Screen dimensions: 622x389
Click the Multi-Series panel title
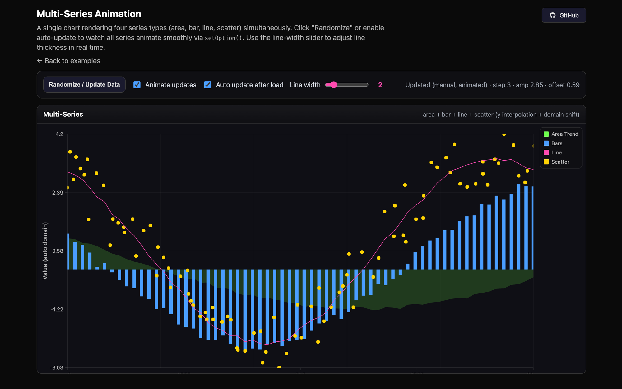[x=63, y=114]
